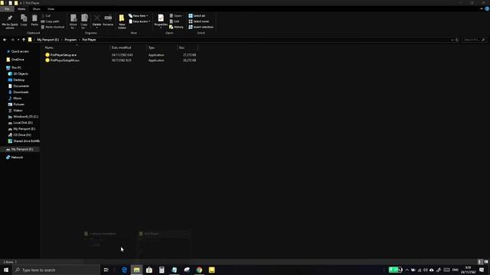Go up one folder with the Up arrow
The height and width of the screenshot is (275, 490).
[x=24, y=40]
